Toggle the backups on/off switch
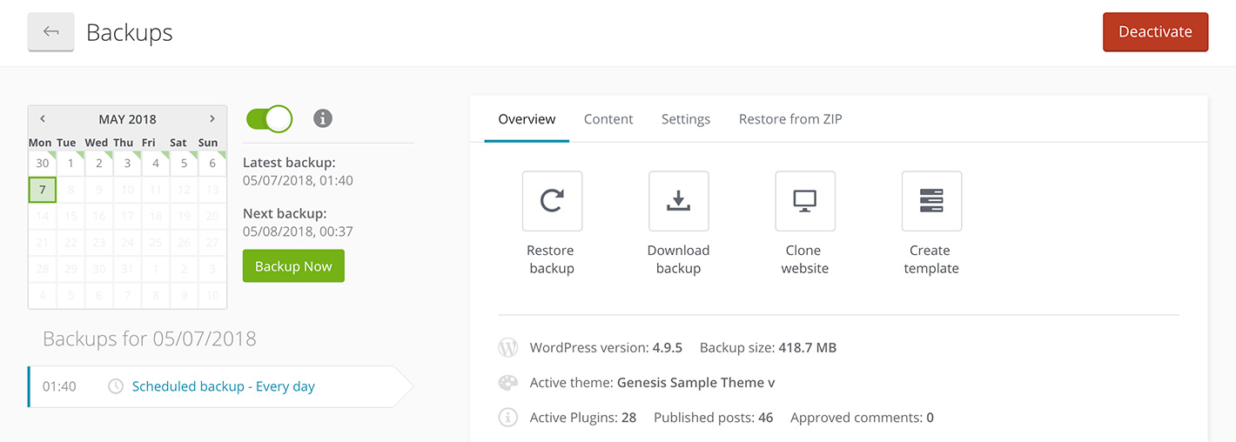 pyautogui.click(x=269, y=118)
